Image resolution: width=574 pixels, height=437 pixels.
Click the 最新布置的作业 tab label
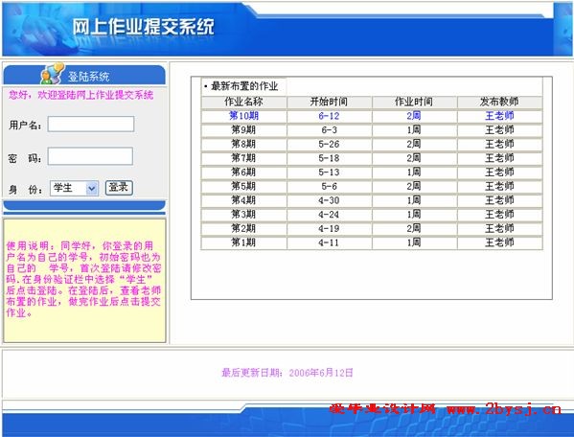(243, 86)
